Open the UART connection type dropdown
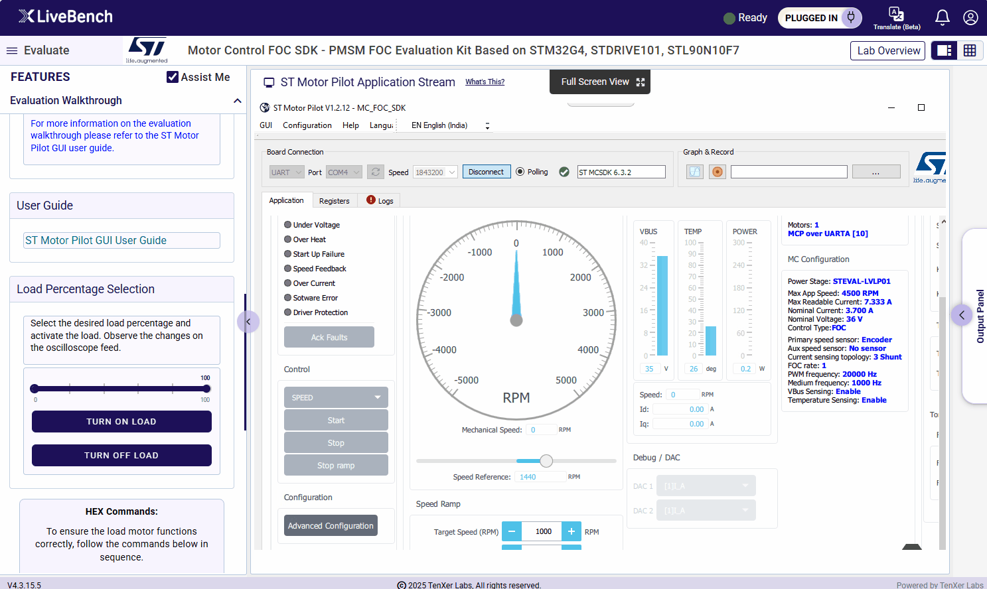987x589 pixels. tap(287, 172)
